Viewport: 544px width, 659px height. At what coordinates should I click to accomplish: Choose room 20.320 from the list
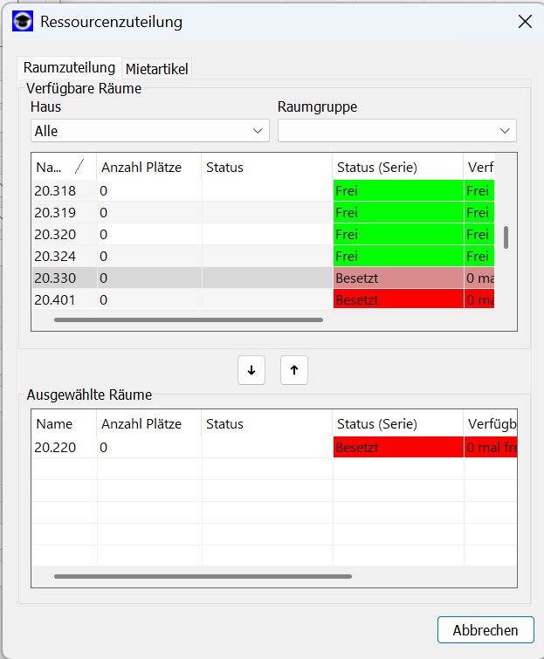(55, 234)
